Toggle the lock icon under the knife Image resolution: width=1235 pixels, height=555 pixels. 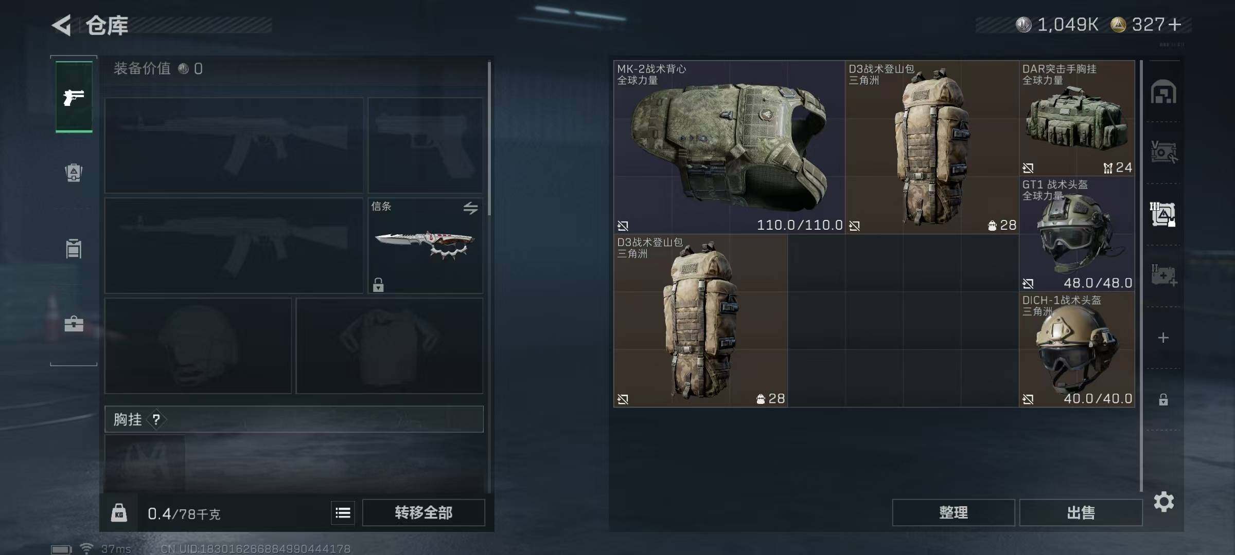pyautogui.click(x=378, y=285)
